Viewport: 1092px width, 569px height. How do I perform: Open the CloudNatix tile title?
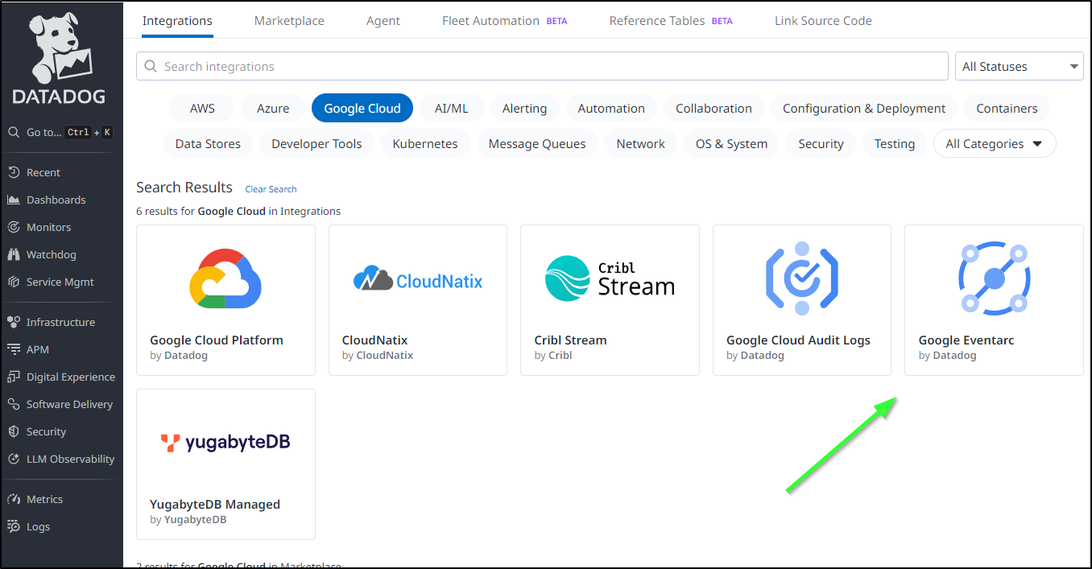point(375,340)
